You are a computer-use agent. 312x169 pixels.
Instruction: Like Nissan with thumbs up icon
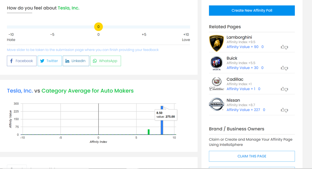click(x=282, y=110)
